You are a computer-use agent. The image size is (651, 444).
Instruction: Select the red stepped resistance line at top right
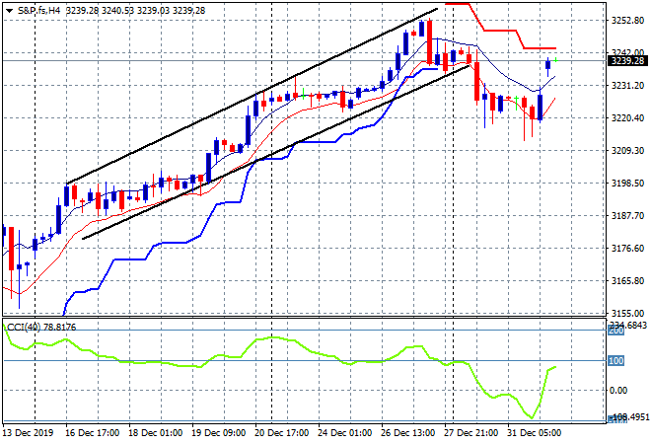click(500, 31)
